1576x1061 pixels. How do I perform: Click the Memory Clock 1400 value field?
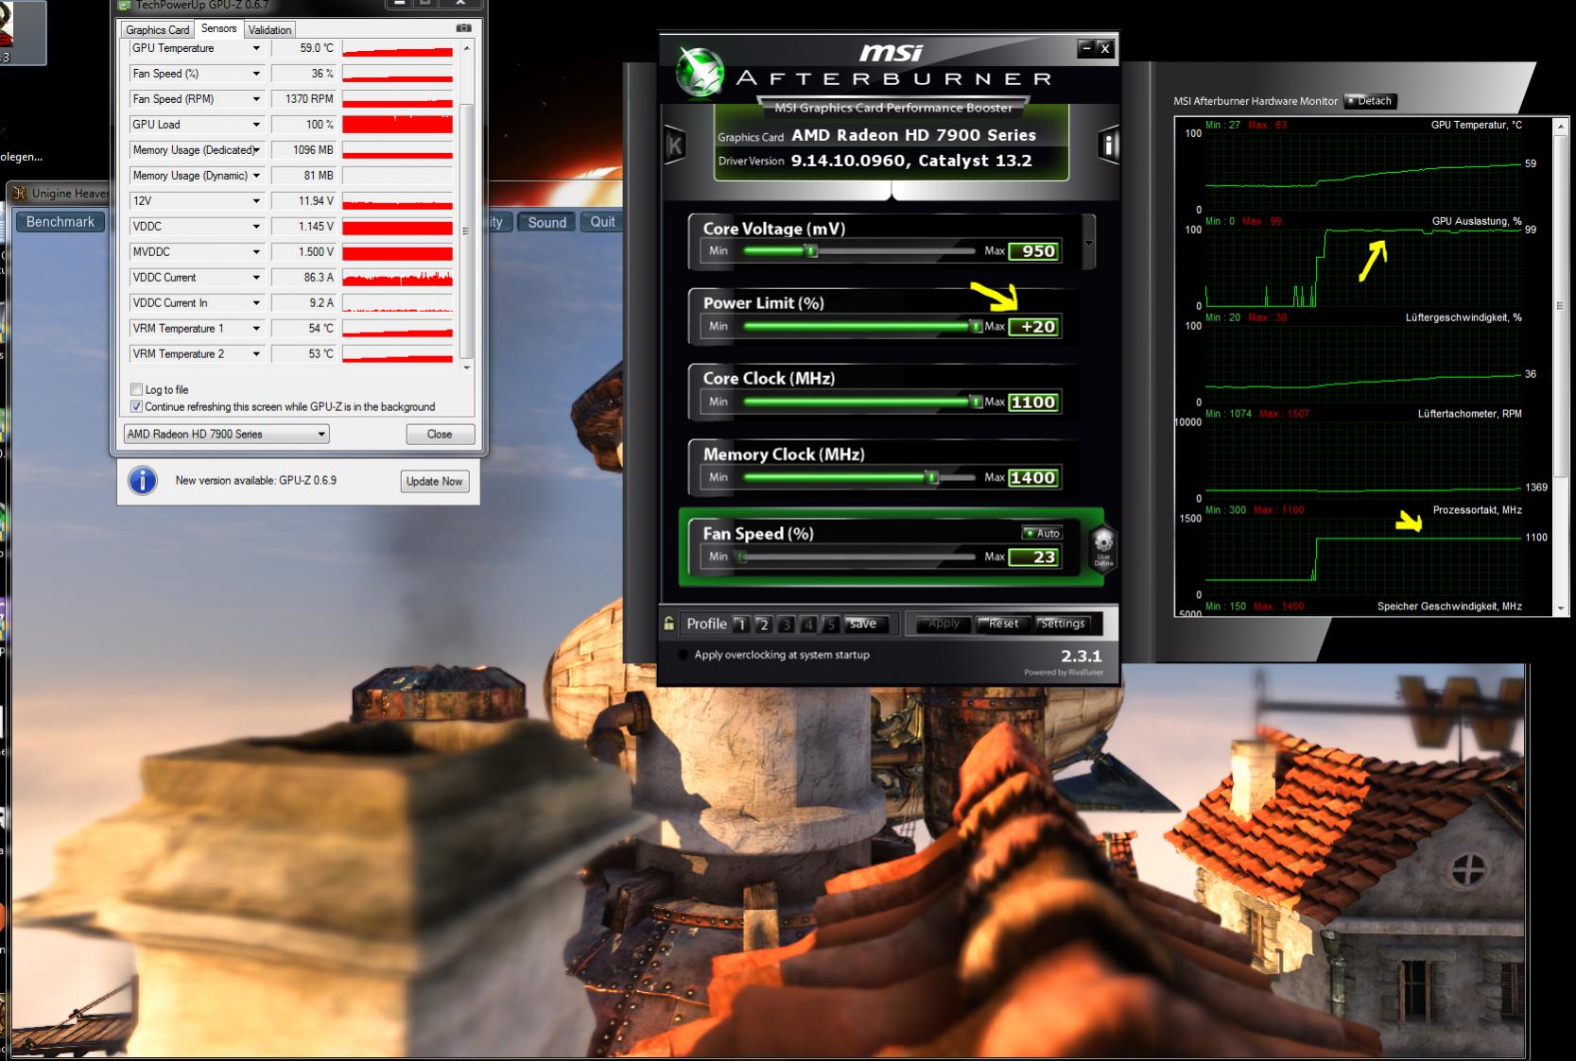(1033, 478)
